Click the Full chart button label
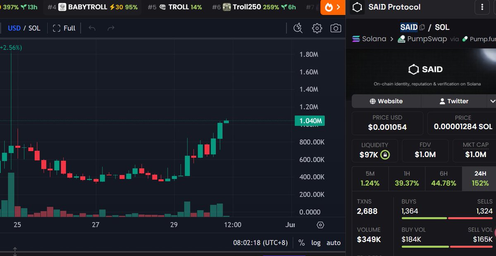This screenshot has height=256, width=496. [69, 28]
